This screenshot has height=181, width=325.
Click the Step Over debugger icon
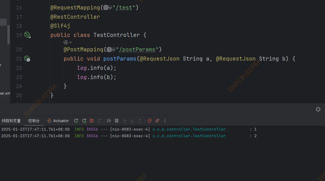pos(124,120)
